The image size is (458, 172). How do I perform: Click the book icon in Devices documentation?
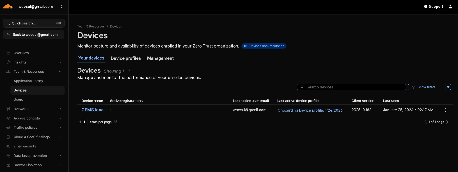coord(245,46)
